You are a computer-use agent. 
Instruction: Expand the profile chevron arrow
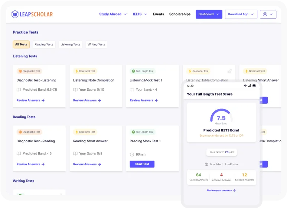pos(271,14)
